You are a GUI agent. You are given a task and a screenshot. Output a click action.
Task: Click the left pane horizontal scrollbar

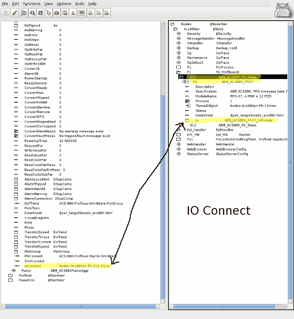(81, 306)
